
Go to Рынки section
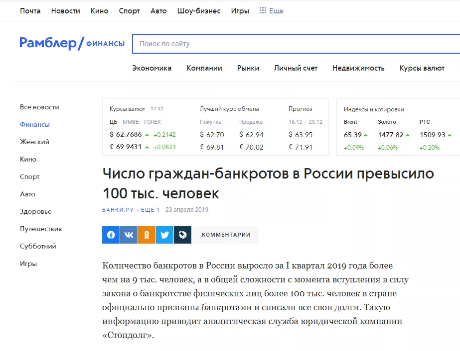pos(248,68)
